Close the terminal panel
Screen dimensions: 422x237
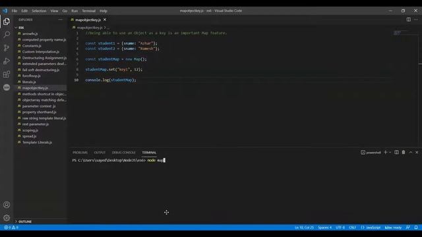[x=417, y=152]
